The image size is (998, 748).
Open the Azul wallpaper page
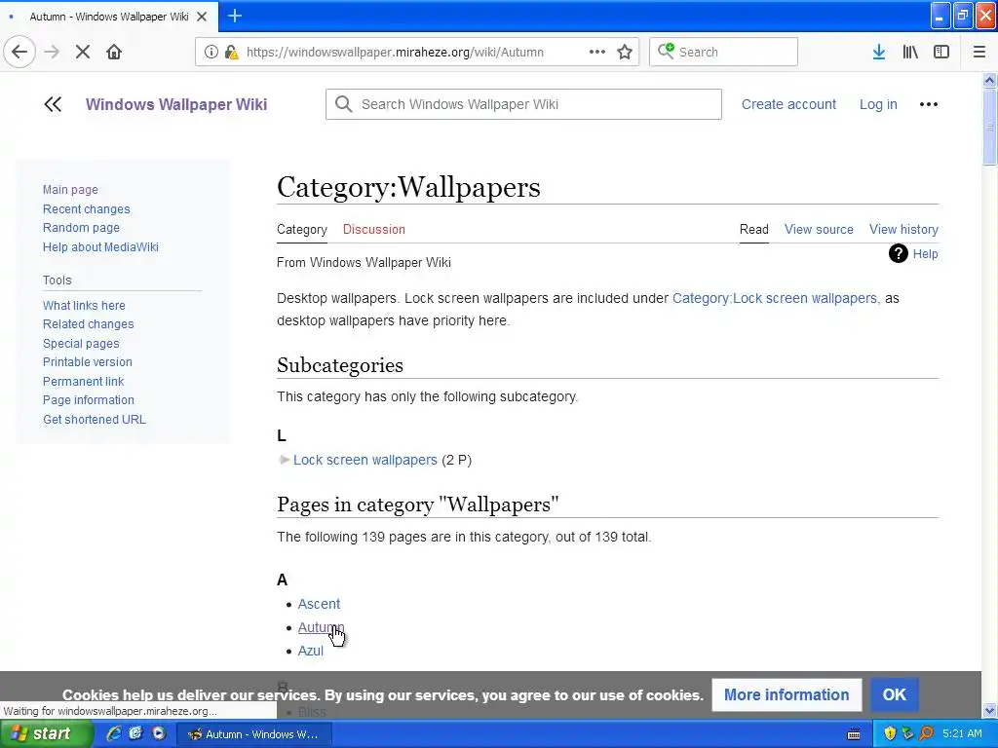point(311,651)
